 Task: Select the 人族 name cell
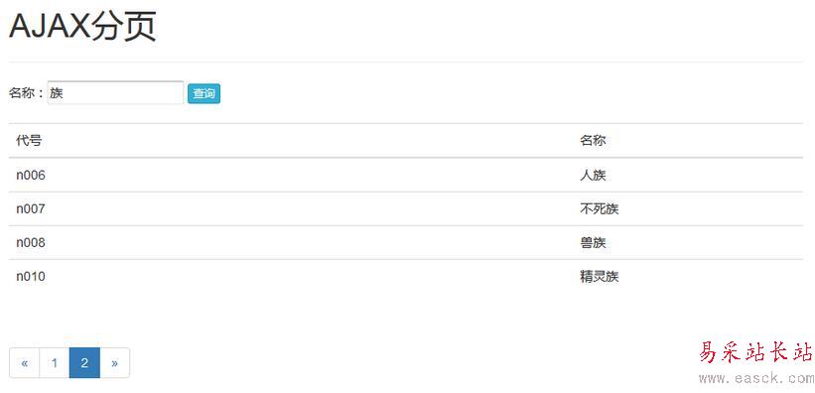pos(593,176)
